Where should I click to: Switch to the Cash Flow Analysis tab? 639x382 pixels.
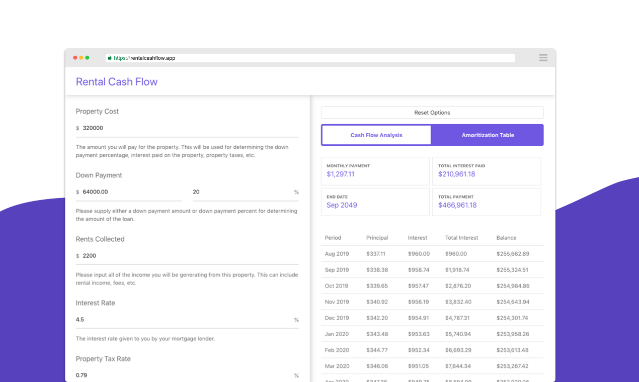click(x=376, y=135)
